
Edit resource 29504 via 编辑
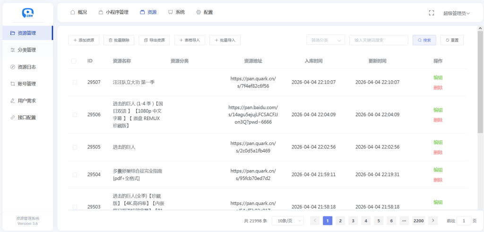click(x=438, y=170)
